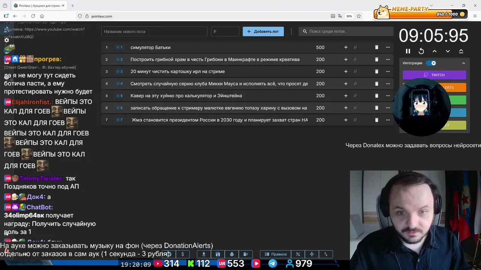Open more options for 'симулятор Батьки' lot
Image resolution: width=481 pixels, height=270 pixels.
click(388, 47)
